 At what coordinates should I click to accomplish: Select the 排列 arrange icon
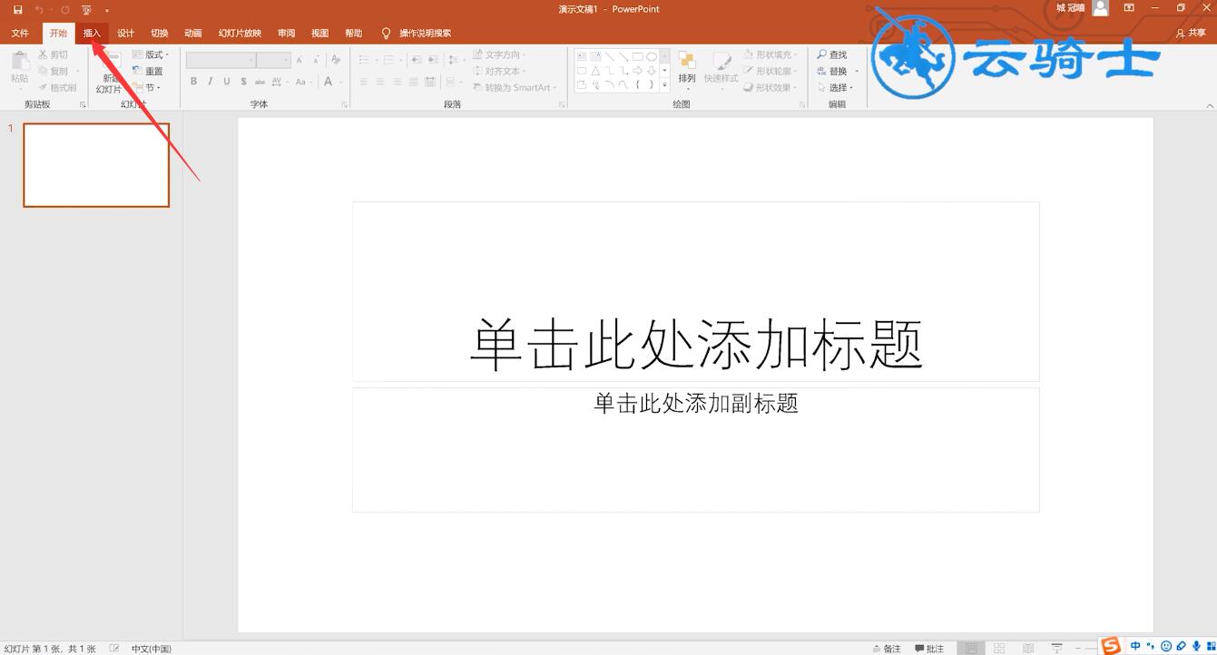tap(687, 69)
